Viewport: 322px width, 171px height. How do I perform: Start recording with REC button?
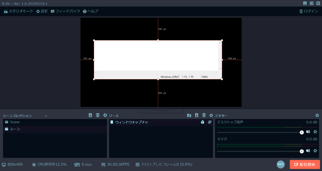(x=281, y=164)
